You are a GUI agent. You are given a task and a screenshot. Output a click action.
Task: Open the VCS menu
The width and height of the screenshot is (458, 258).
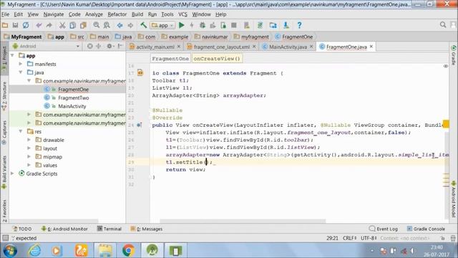click(182, 14)
